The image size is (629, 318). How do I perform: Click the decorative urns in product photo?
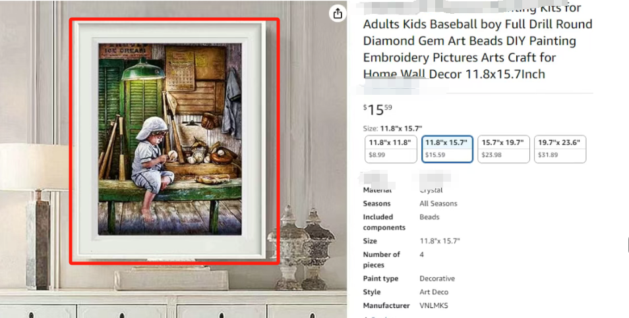[302, 248]
